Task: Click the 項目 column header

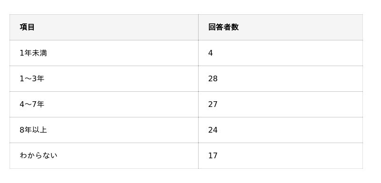Action: (x=27, y=27)
